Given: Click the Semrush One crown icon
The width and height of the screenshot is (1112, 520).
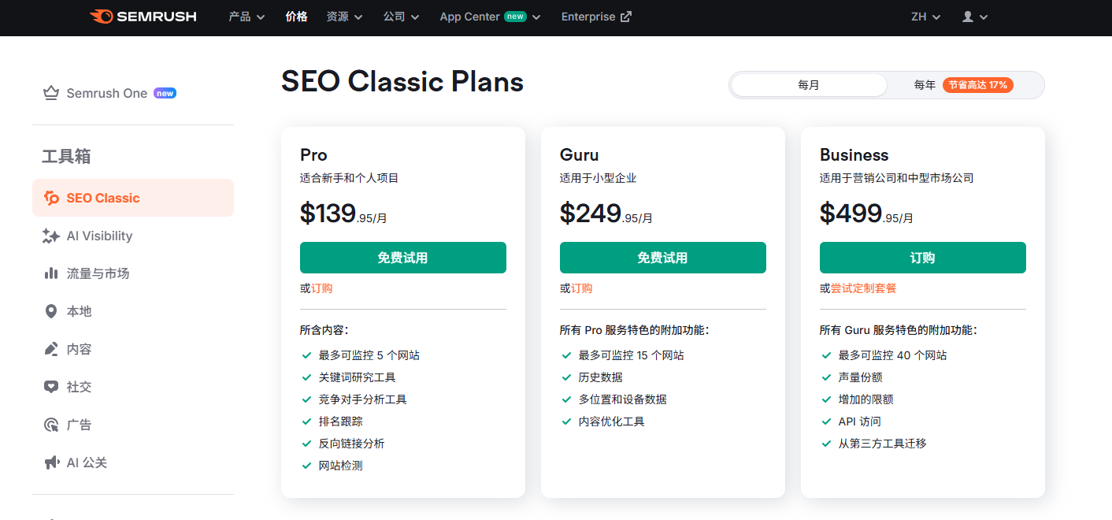Looking at the screenshot, I should coord(51,94).
